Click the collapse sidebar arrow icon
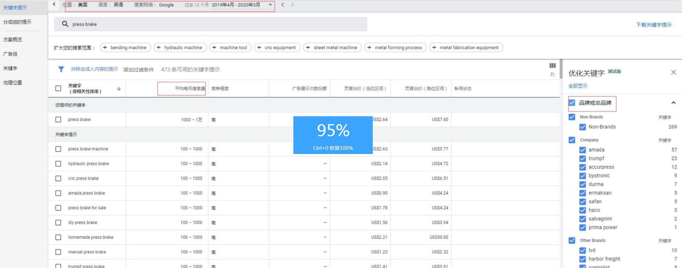 (x=54, y=4)
